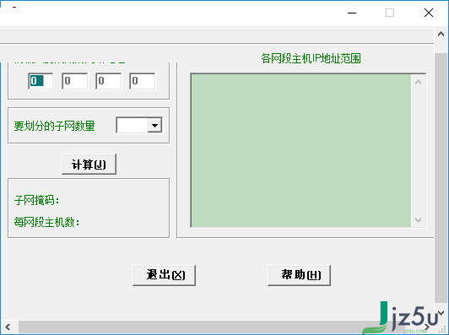Click the 退出(X) exit button
This screenshot has width=449, height=335.
(x=164, y=275)
